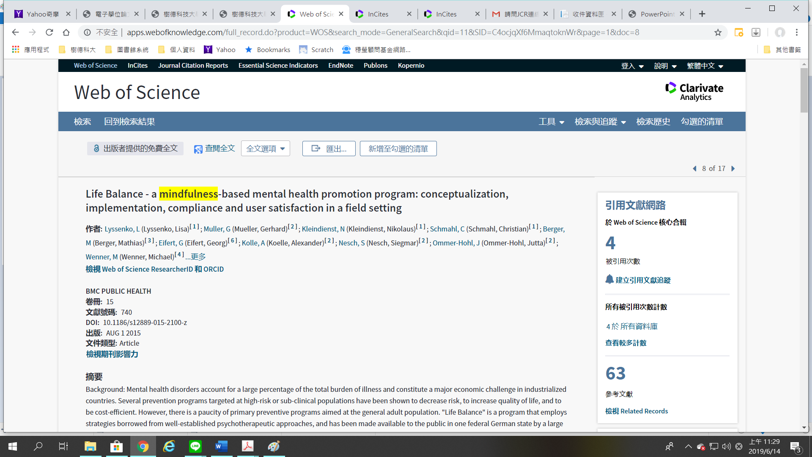Open Journal Citation Reports in top navigation
Image resolution: width=812 pixels, height=457 pixels.
(x=193, y=66)
